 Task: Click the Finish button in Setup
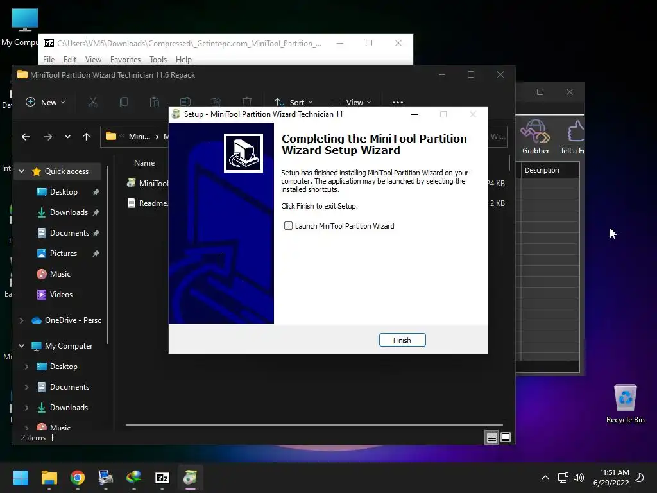[402, 340]
